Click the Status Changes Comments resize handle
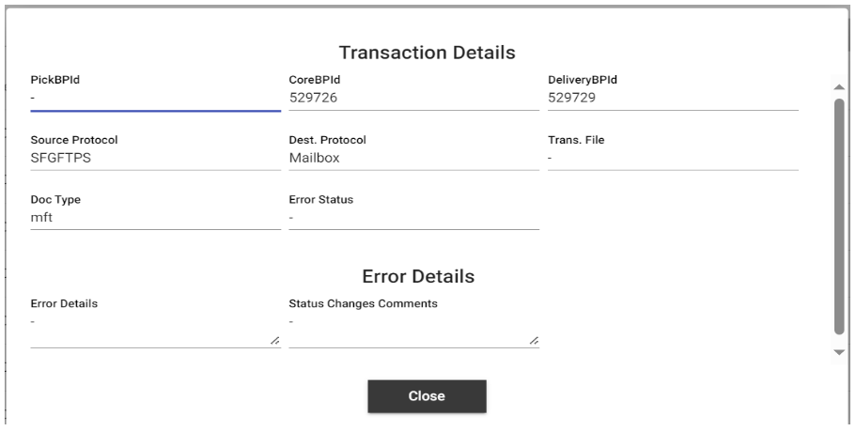Viewport: 856px width, 431px height. tap(534, 341)
